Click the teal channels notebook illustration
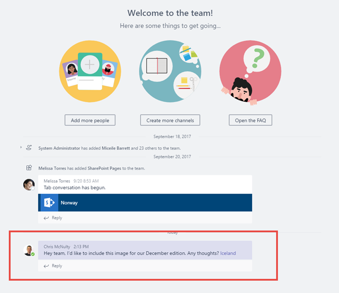339x293 pixels. (170, 72)
